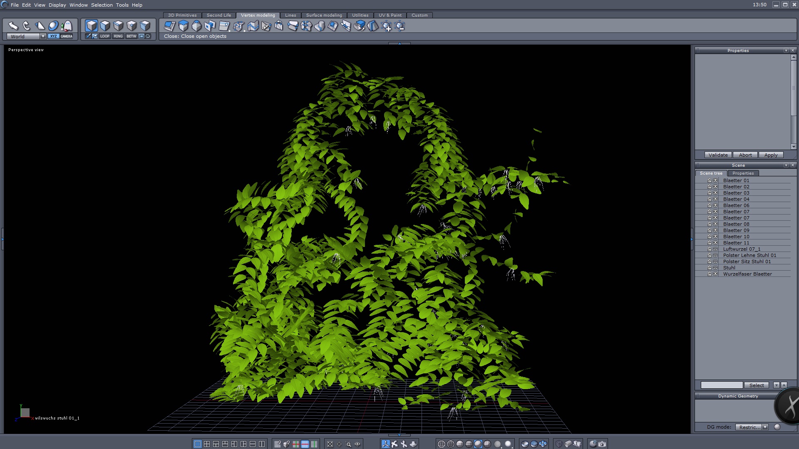Expand the Properties panel menu arrow
This screenshot has width=799, height=449.
click(x=786, y=50)
